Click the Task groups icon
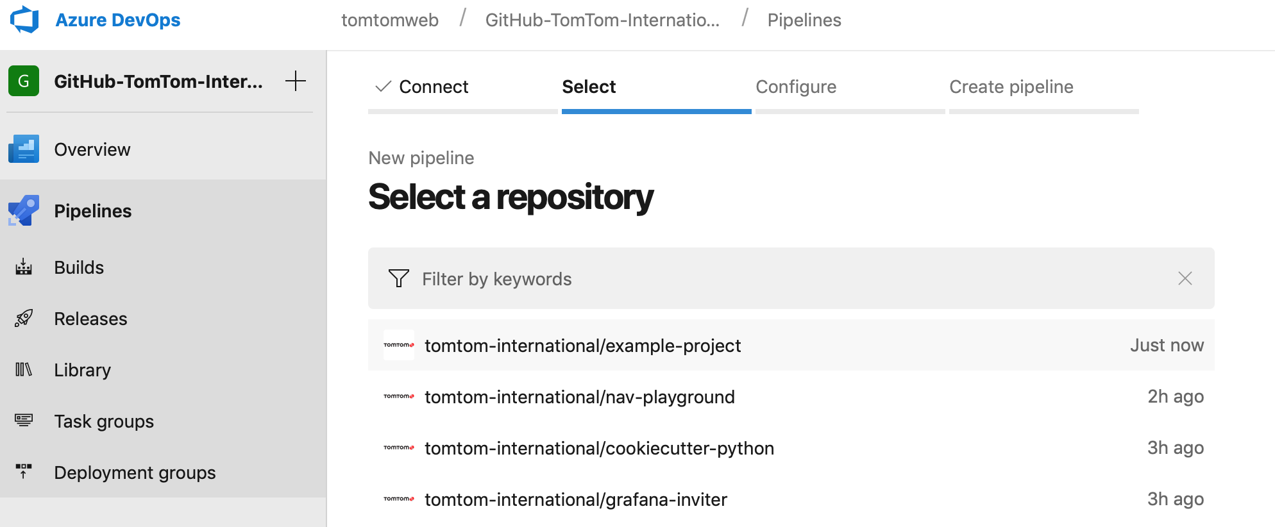Screen dimensions: 1275x527 24,421
